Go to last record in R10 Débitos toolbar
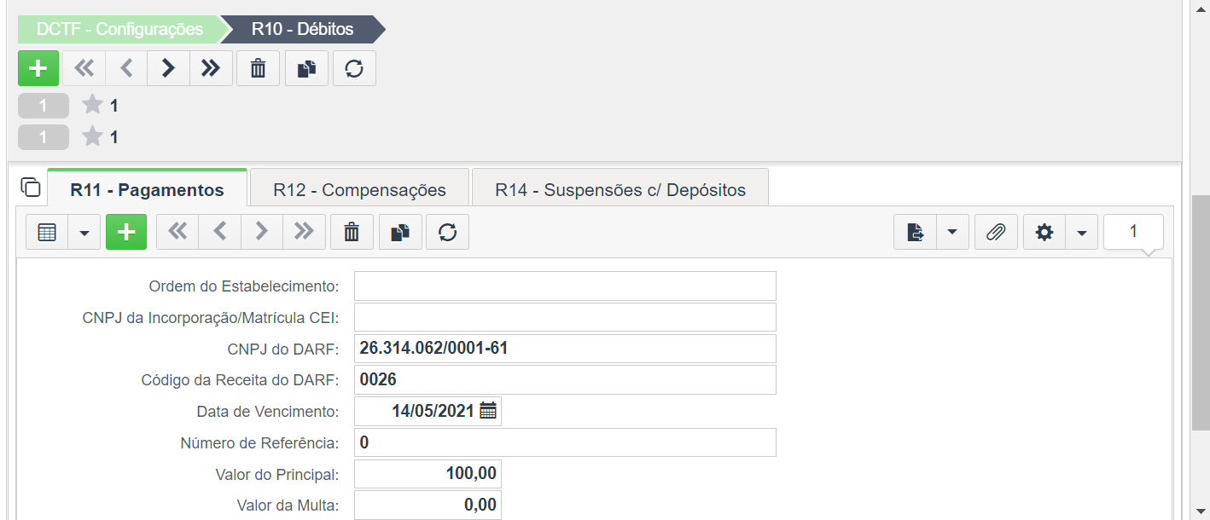 (x=211, y=68)
